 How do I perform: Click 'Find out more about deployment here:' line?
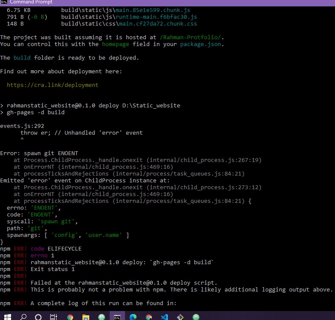click(x=61, y=72)
